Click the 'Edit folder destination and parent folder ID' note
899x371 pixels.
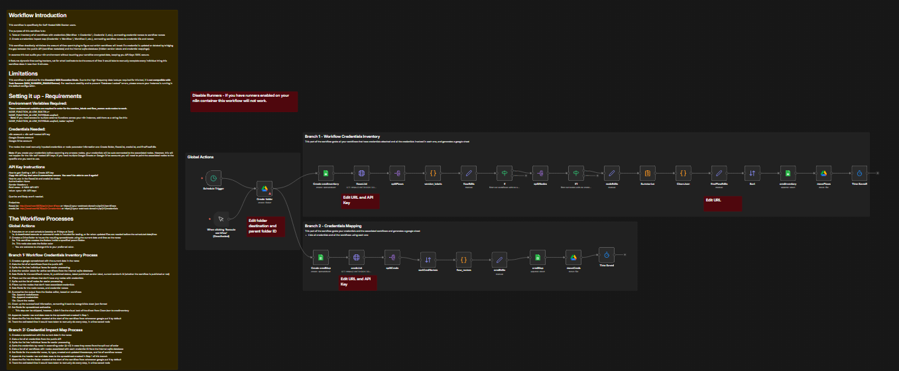[265, 227]
